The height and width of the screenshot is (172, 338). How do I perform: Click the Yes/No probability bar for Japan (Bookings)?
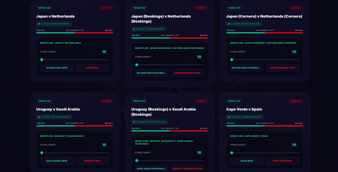coord(170,38)
